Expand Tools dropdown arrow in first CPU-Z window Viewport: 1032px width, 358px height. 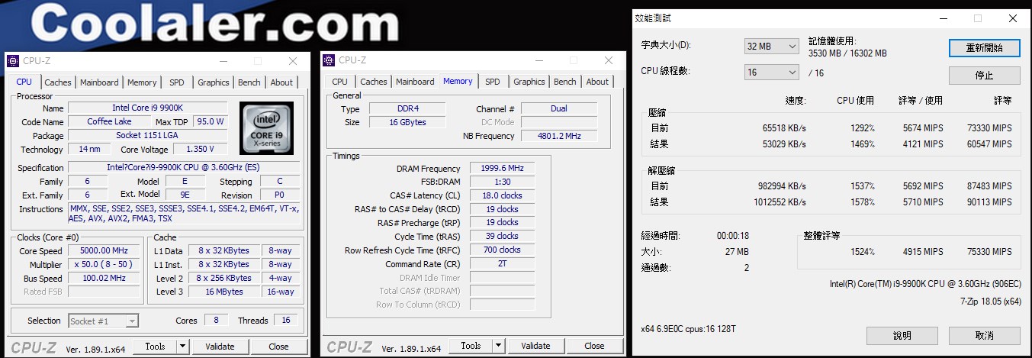click(x=182, y=347)
